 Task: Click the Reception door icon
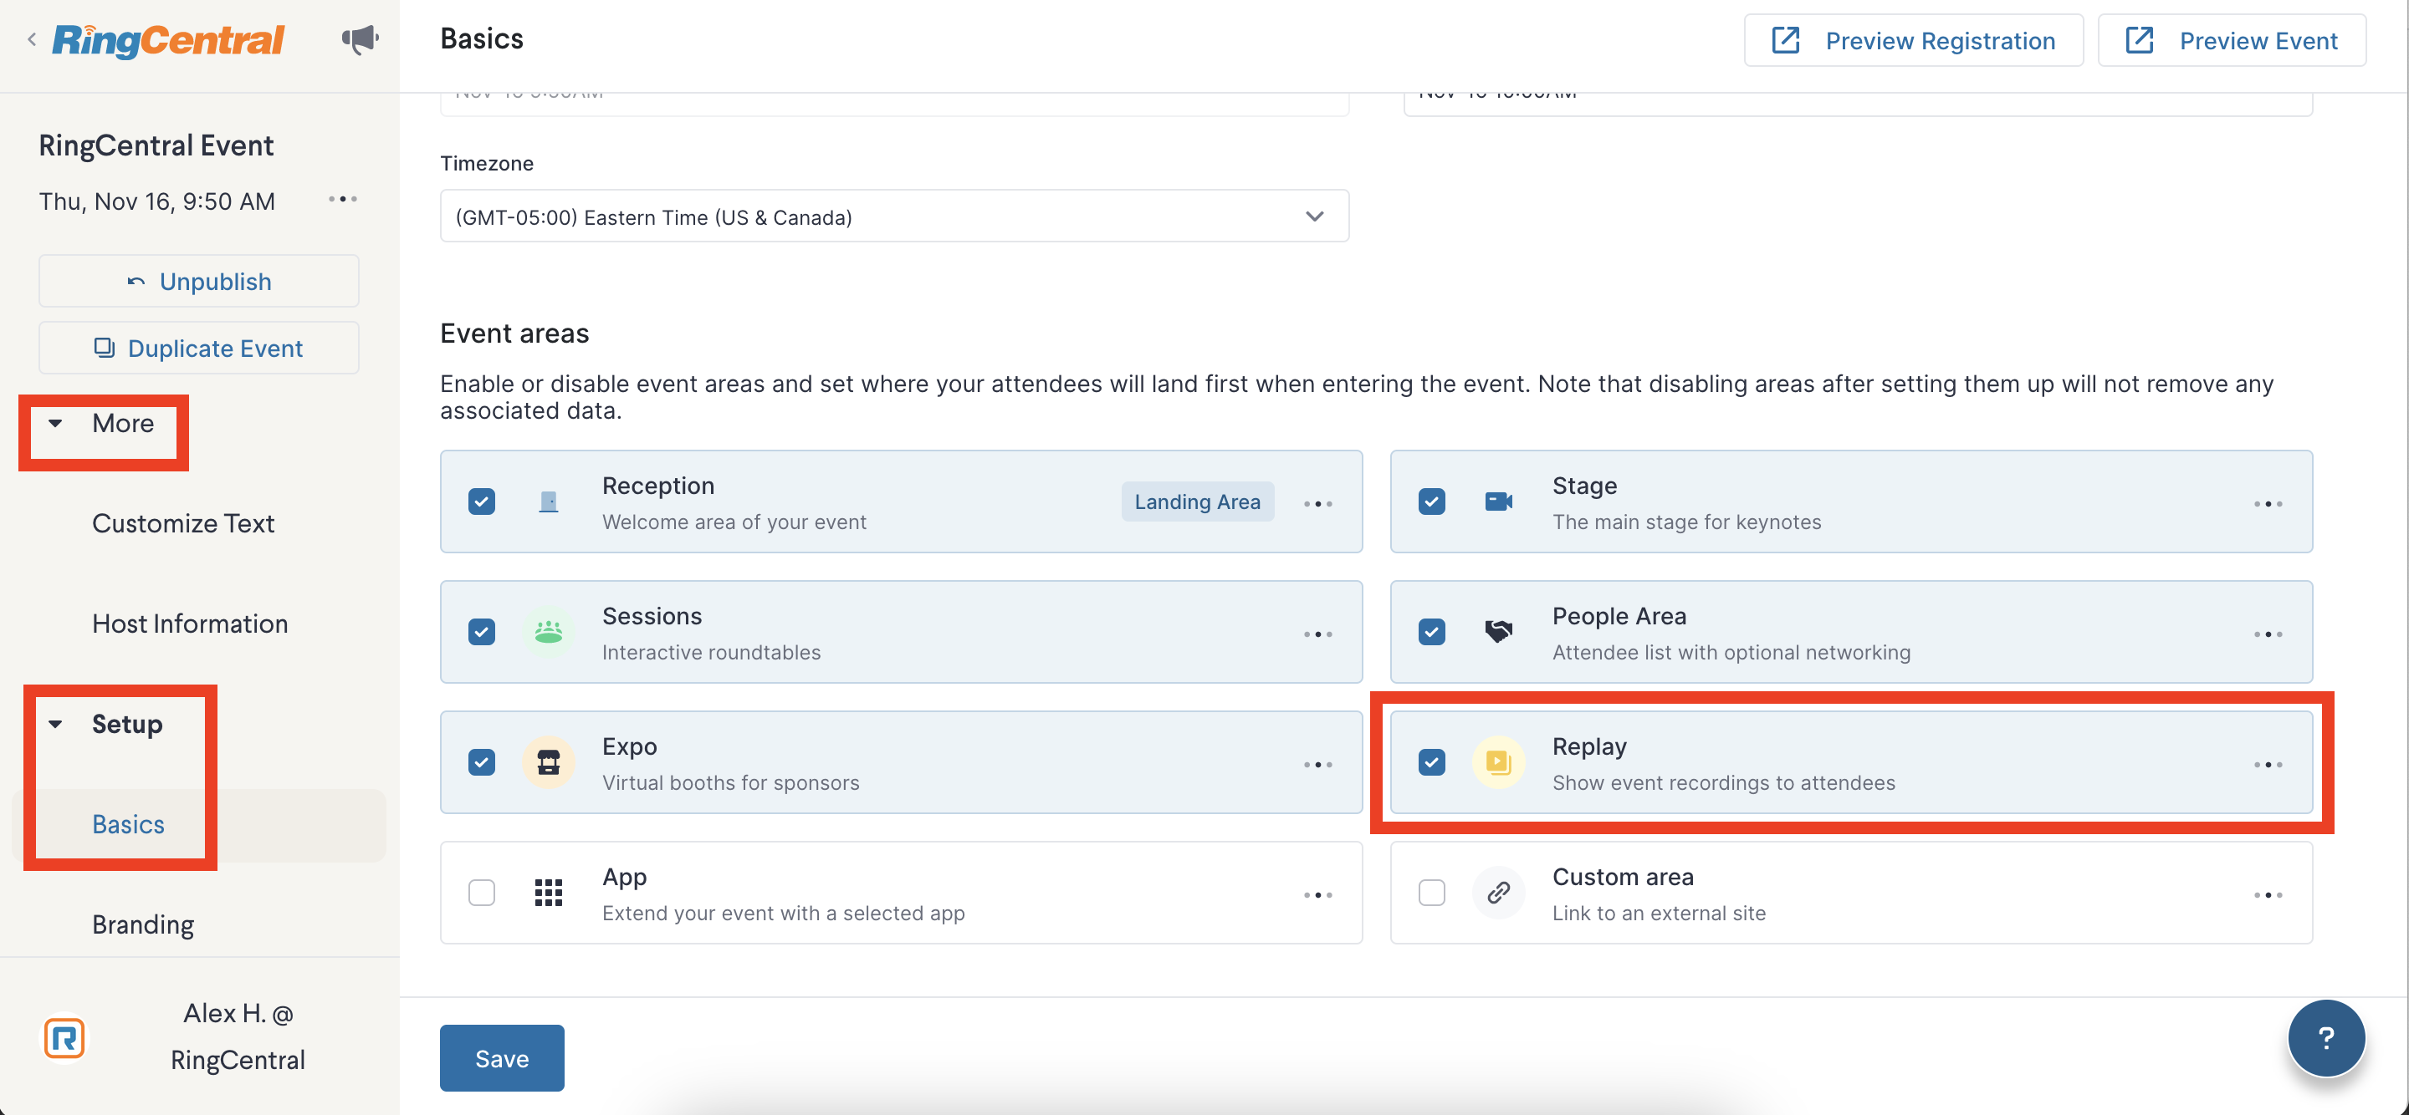(x=549, y=501)
